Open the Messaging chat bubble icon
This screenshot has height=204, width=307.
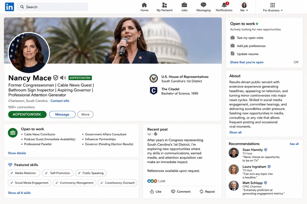(203, 5)
